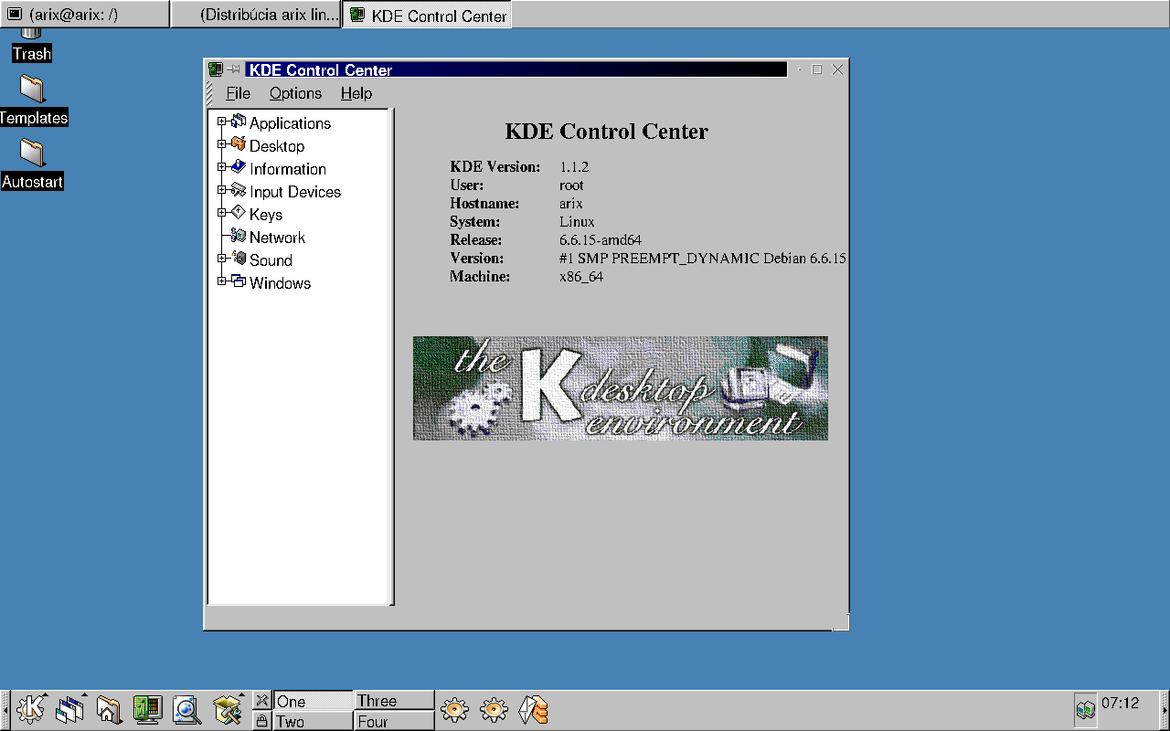Switch to the (arix@arix: /) taskbar window
The image size is (1170, 731).
click(85, 15)
